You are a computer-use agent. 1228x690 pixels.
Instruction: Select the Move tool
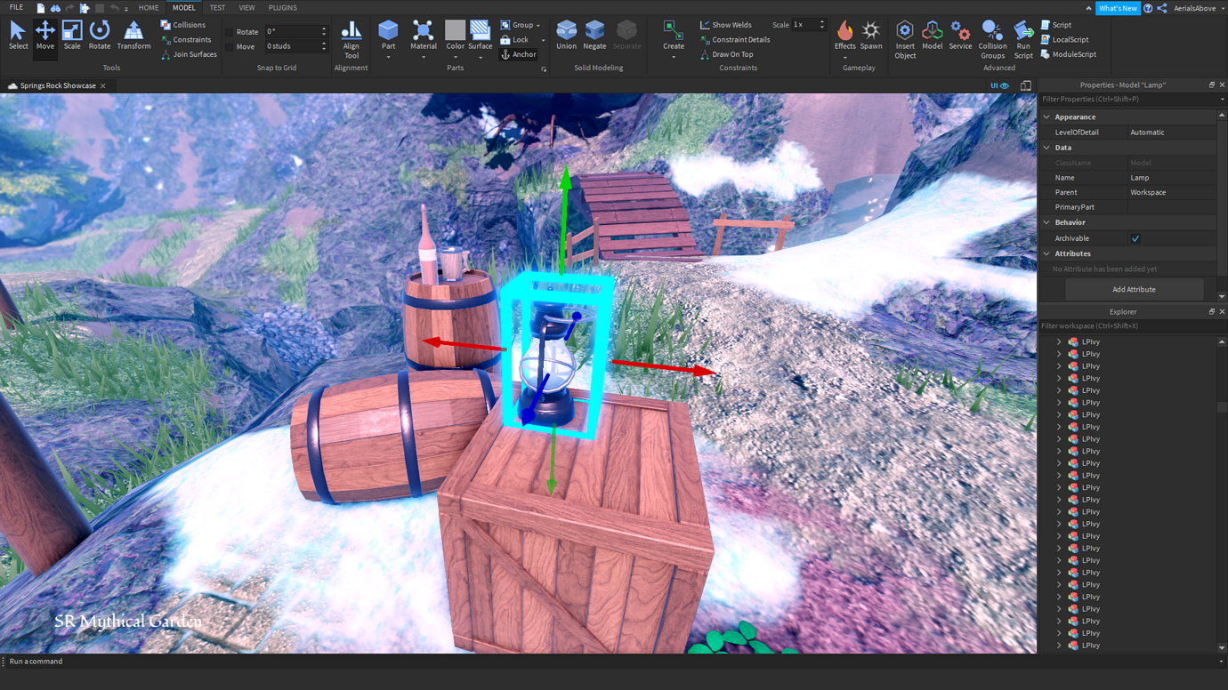44,36
